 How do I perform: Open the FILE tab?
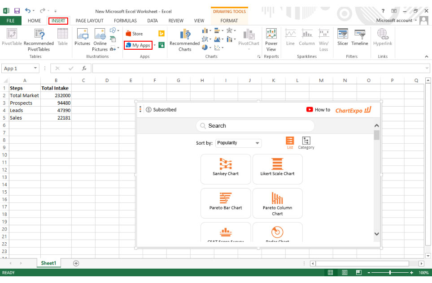click(10, 21)
